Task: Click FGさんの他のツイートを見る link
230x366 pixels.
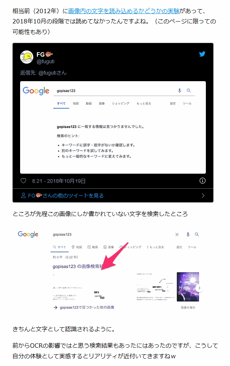Action: [63, 196]
